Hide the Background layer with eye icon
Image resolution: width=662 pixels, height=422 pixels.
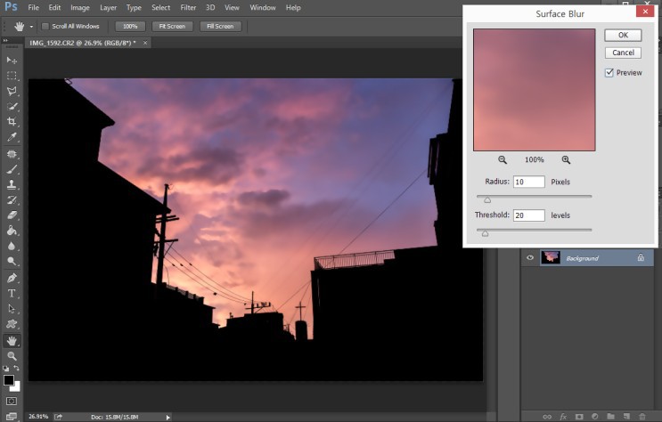coord(530,258)
